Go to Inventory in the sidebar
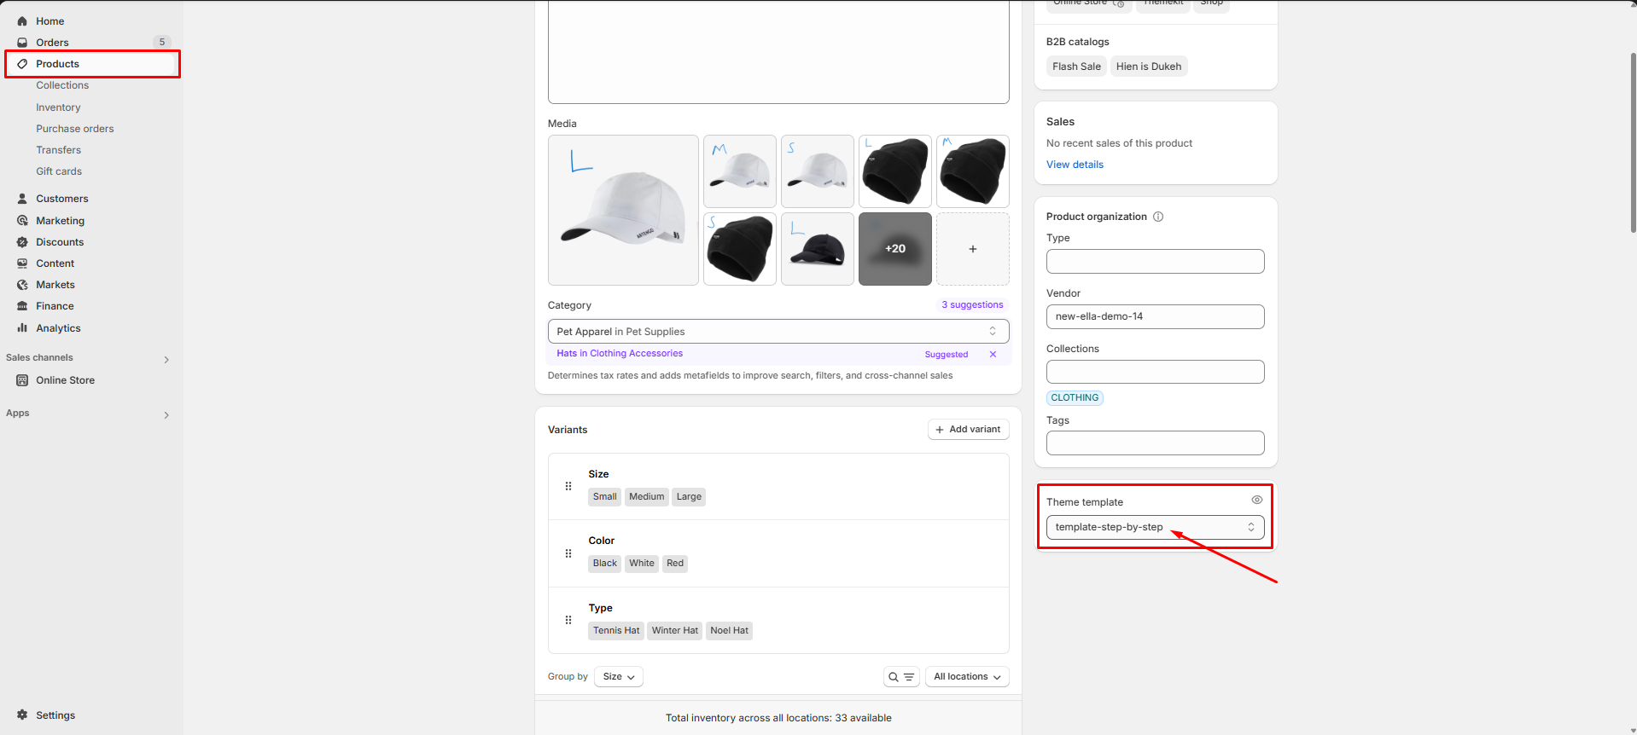Image resolution: width=1637 pixels, height=735 pixels. point(58,107)
